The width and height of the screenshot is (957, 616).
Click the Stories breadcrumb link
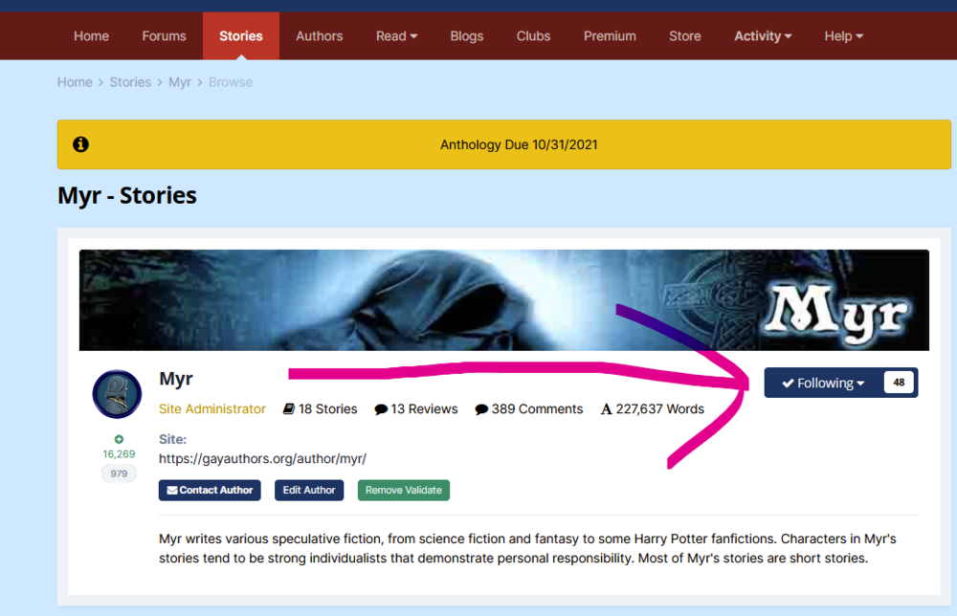coord(130,82)
